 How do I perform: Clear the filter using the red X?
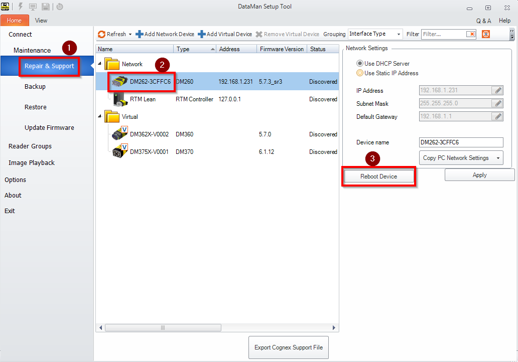470,34
